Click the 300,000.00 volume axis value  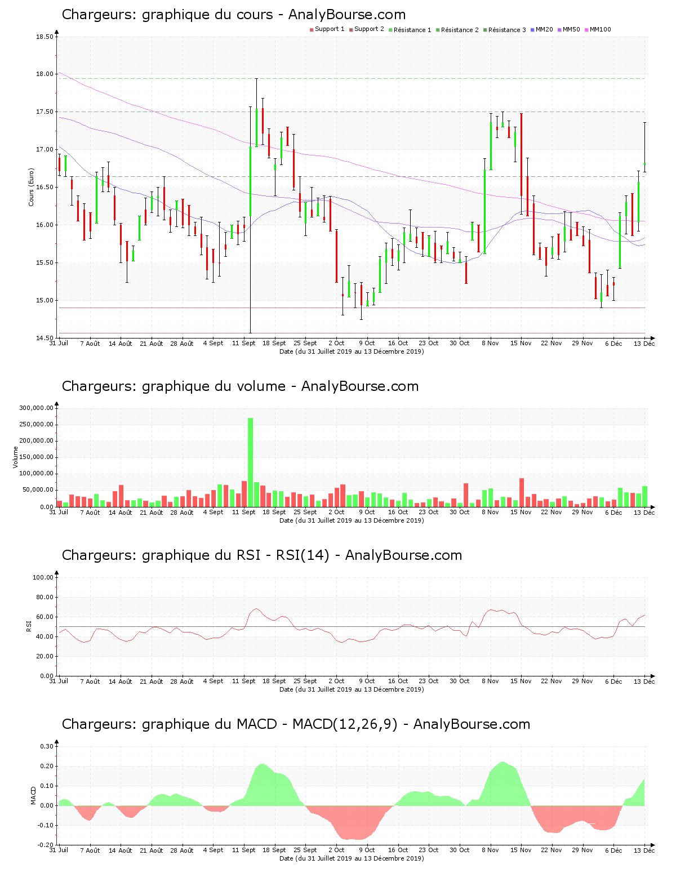[37, 408]
